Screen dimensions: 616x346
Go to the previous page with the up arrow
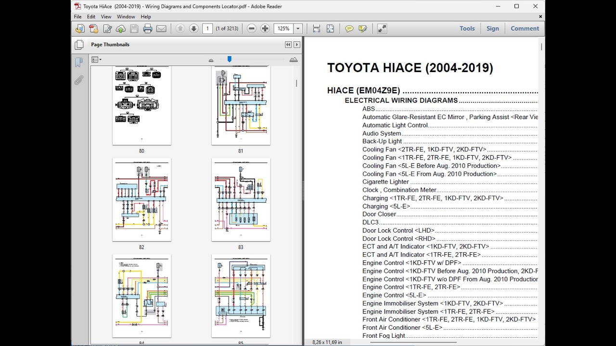tap(180, 29)
